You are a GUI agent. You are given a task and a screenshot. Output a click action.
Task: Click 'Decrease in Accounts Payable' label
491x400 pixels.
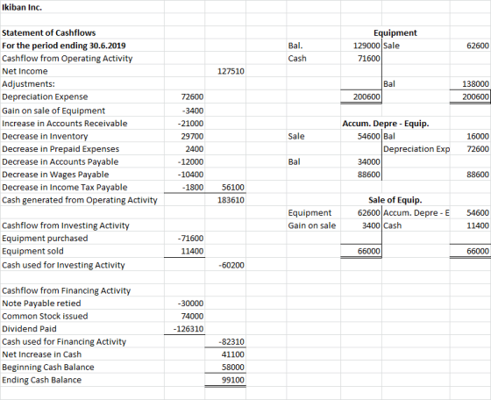tap(60, 162)
